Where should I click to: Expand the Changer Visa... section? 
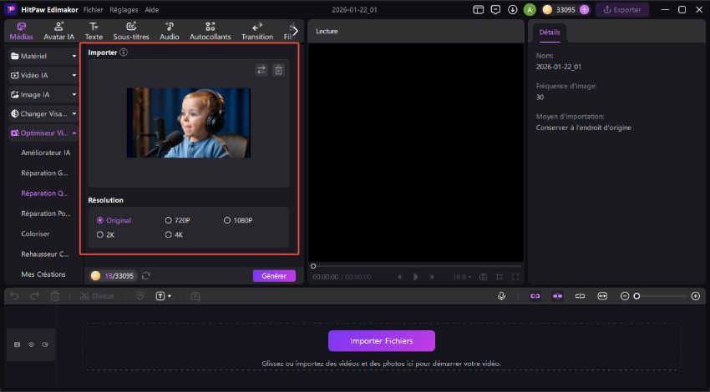click(x=43, y=114)
